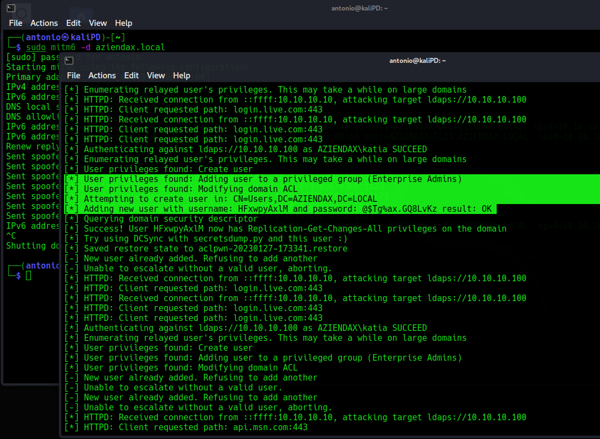Image resolution: width=600 pixels, height=439 pixels.
Task: Click 'Primary ada' line in back terminal
Action: pyautogui.click(x=33, y=77)
